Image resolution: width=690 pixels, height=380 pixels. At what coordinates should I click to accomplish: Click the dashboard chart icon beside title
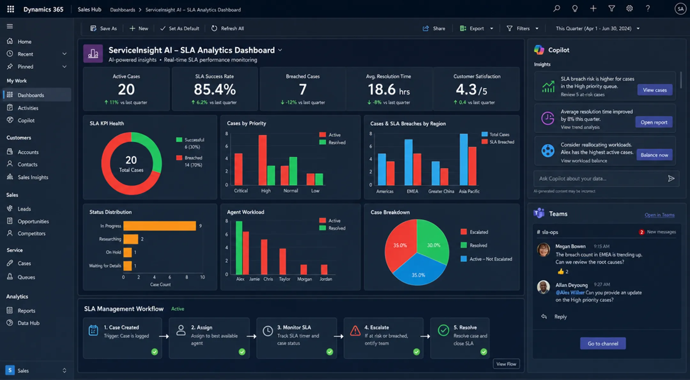point(93,53)
